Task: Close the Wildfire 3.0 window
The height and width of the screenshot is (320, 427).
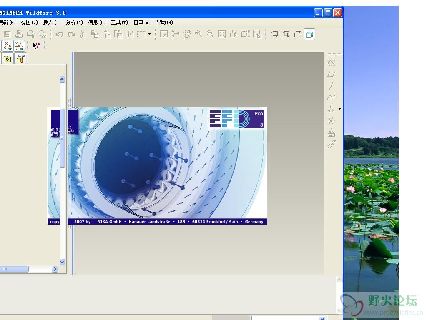Action: (337, 13)
